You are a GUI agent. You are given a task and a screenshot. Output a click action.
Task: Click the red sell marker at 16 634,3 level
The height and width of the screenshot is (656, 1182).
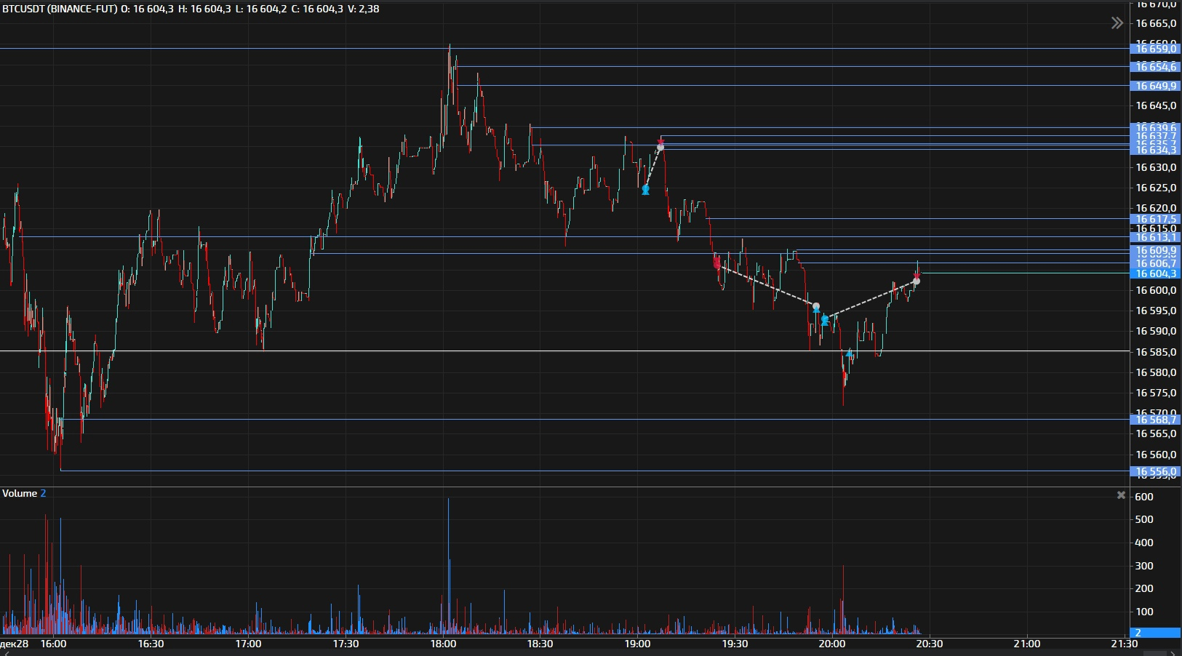pos(660,142)
